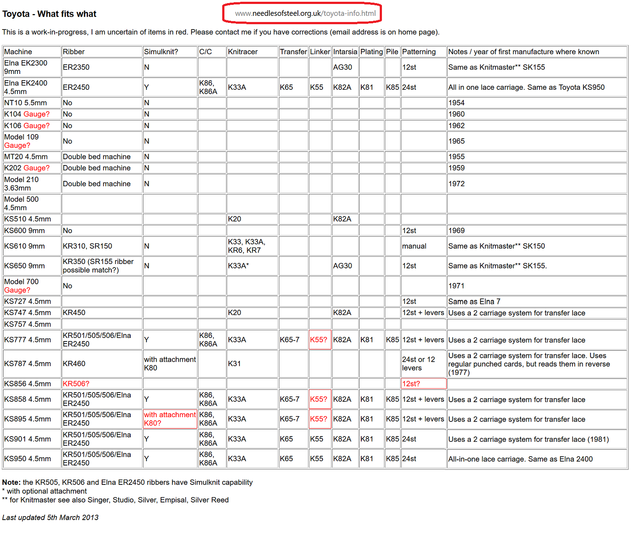
Task: Click the 'C/C' column header
Action: [212, 51]
